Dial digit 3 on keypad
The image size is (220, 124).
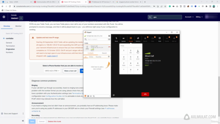coord(137,51)
